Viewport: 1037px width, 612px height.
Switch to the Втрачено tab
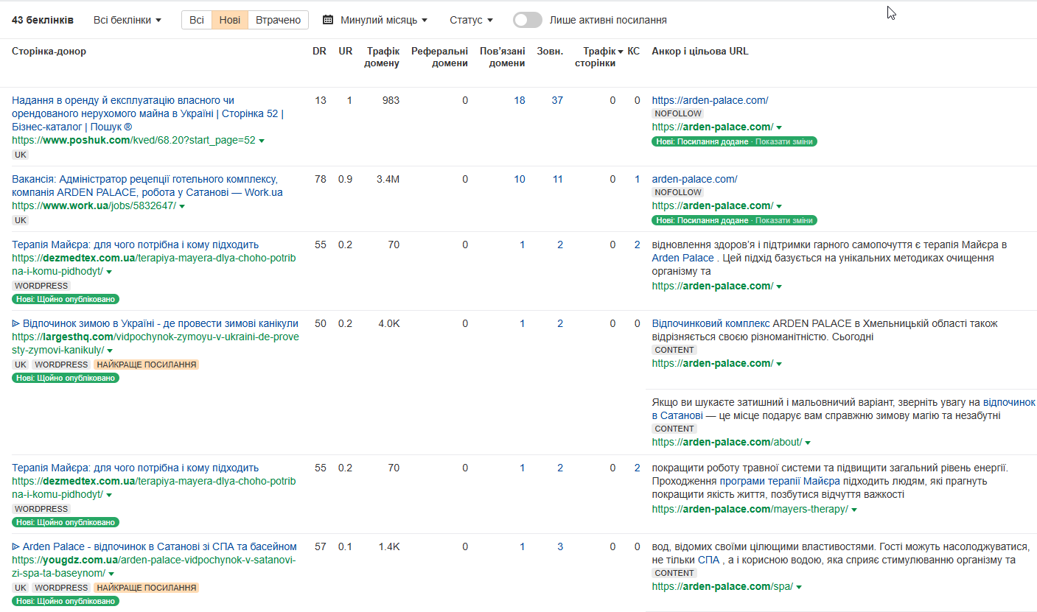click(279, 20)
